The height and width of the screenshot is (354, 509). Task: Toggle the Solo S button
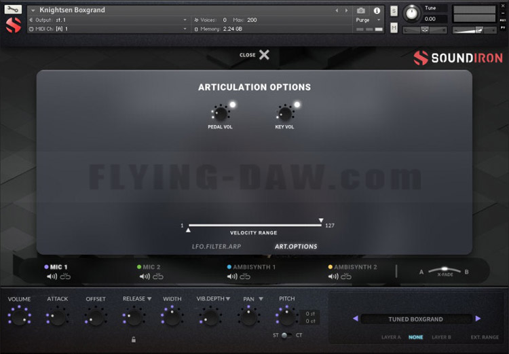pos(394,11)
